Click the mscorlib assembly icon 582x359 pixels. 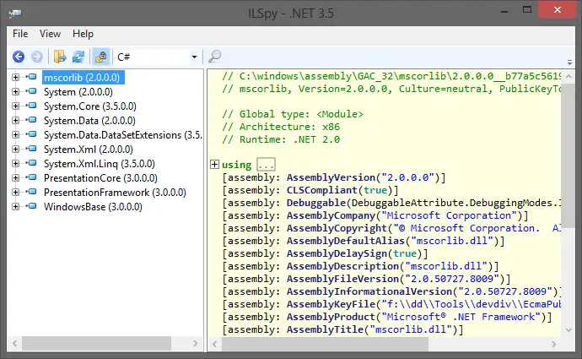point(31,77)
